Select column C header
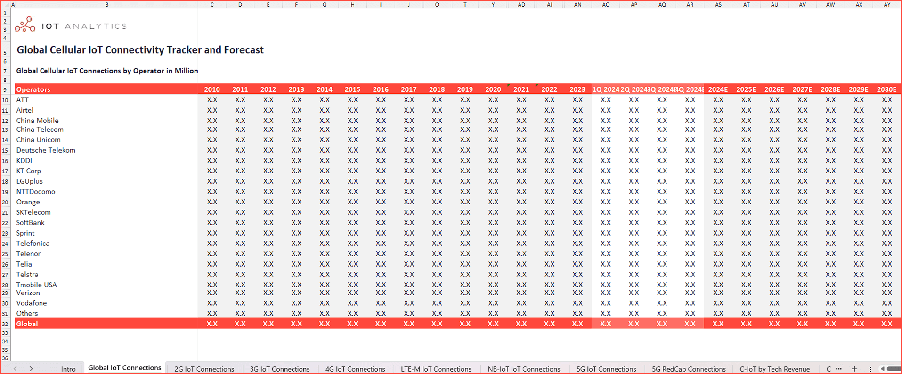The height and width of the screenshot is (374, 902). click(212, 4)
